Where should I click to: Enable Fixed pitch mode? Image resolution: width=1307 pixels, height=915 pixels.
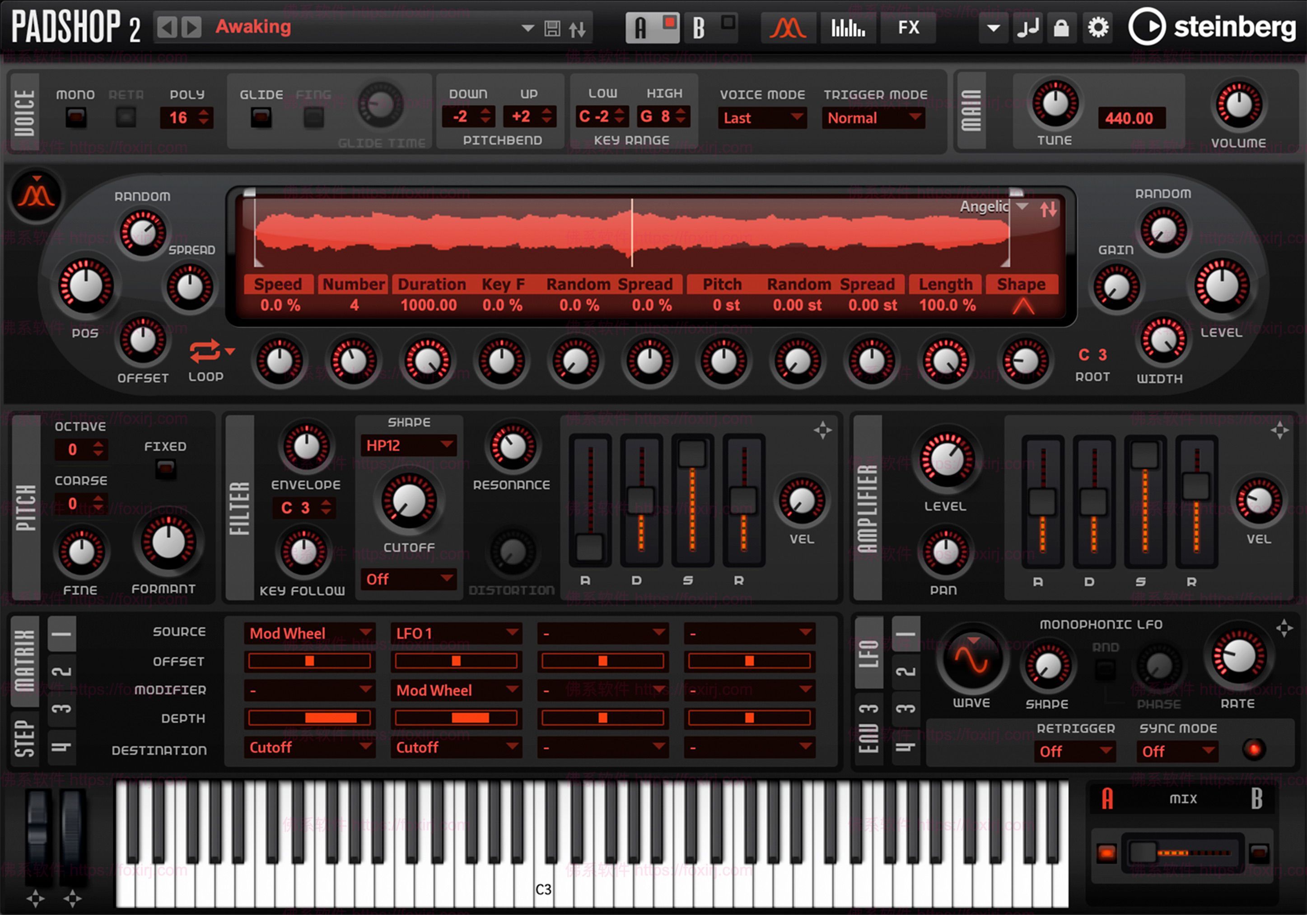pyautogui.click(x=165, y=468)
